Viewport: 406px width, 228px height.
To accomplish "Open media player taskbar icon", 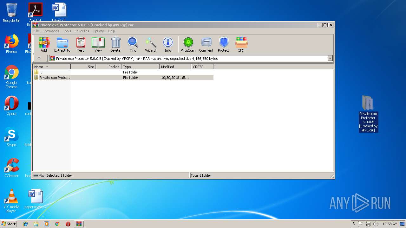I will 47,224.
